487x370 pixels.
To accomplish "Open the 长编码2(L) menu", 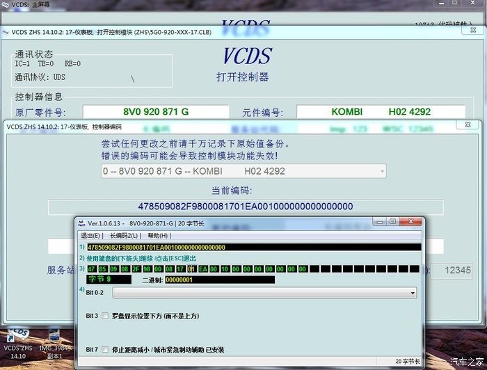I will (x=124, y=236).
